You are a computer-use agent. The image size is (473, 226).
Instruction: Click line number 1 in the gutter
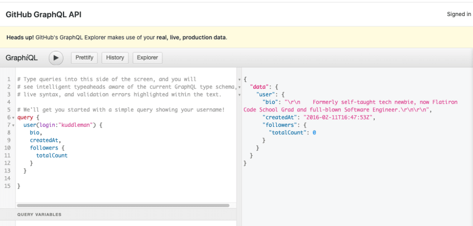[x=9, y=79]
